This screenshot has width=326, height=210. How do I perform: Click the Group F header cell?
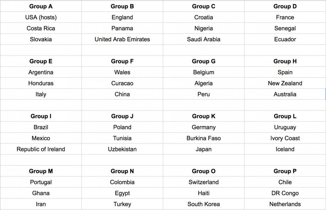(x=122, y=61)
